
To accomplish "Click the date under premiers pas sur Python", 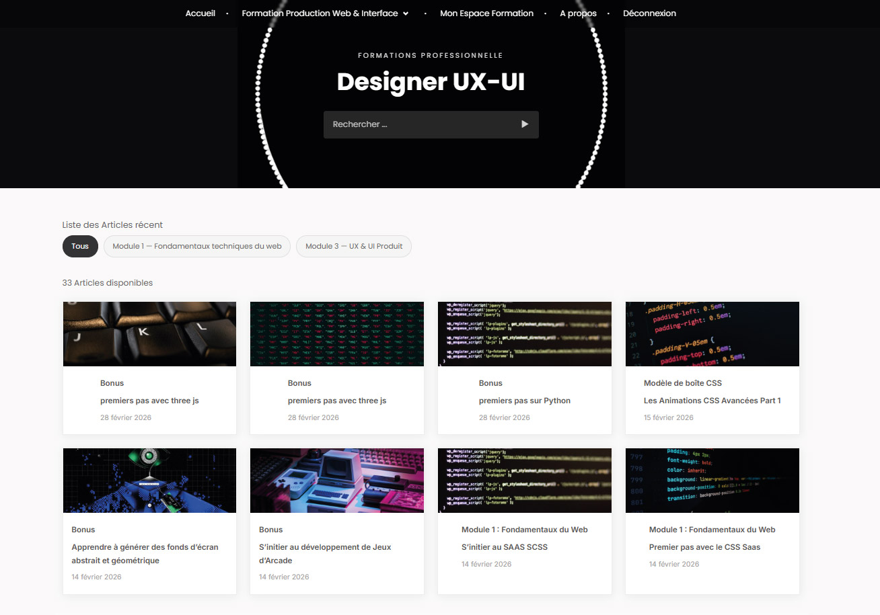I will click(505, 417).
